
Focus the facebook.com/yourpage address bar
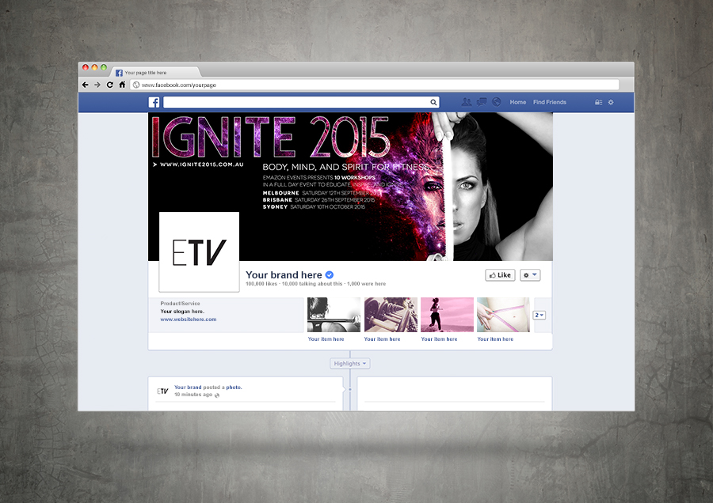click(x=375, y=85)
